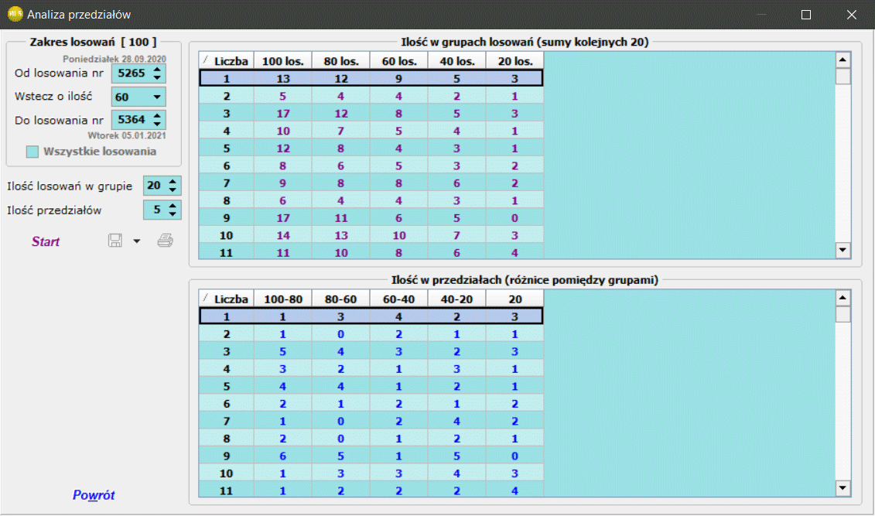Focus the Ilość losowań w grupie field
875x516 pixels.
156,185
